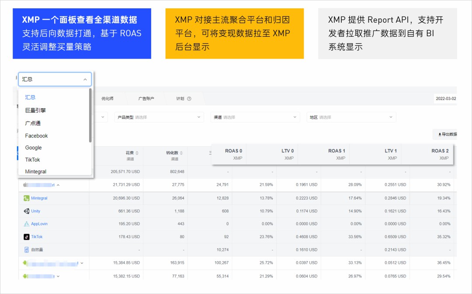Click the 178.43 USD TikTok spend cell
The height and width of the screenshot is (294, 472).
(129, 237)
